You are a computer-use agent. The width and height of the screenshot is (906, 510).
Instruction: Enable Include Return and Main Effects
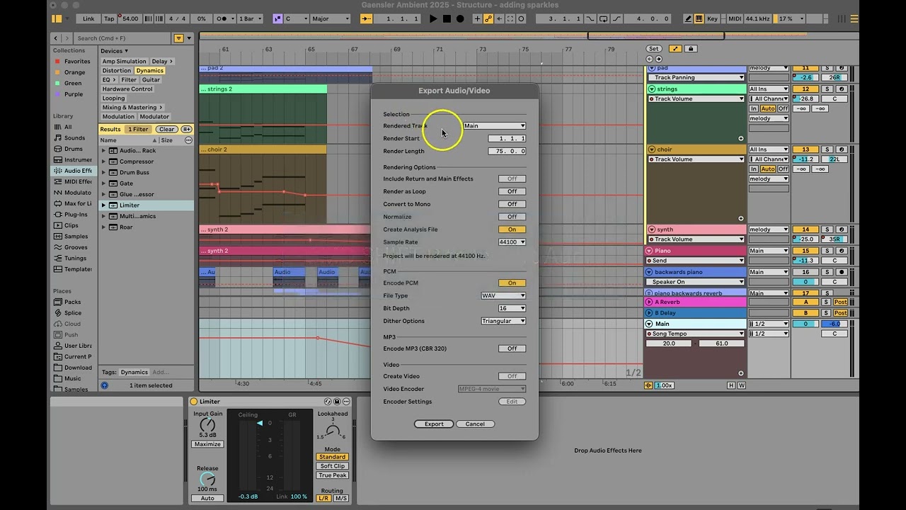point(512,178)
